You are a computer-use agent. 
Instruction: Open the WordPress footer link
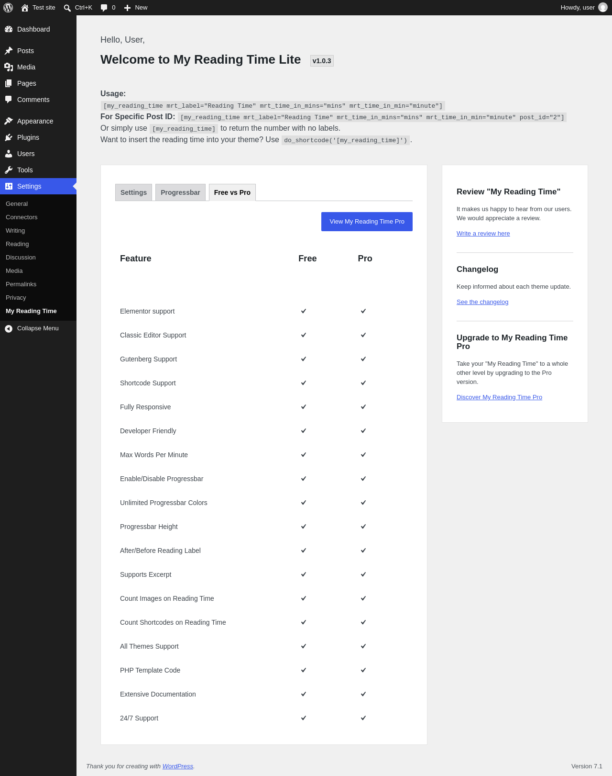[178, 766]
